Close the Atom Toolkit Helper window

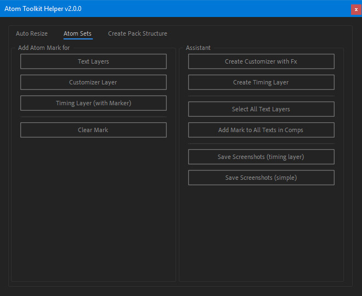click(x=356, y=9)
